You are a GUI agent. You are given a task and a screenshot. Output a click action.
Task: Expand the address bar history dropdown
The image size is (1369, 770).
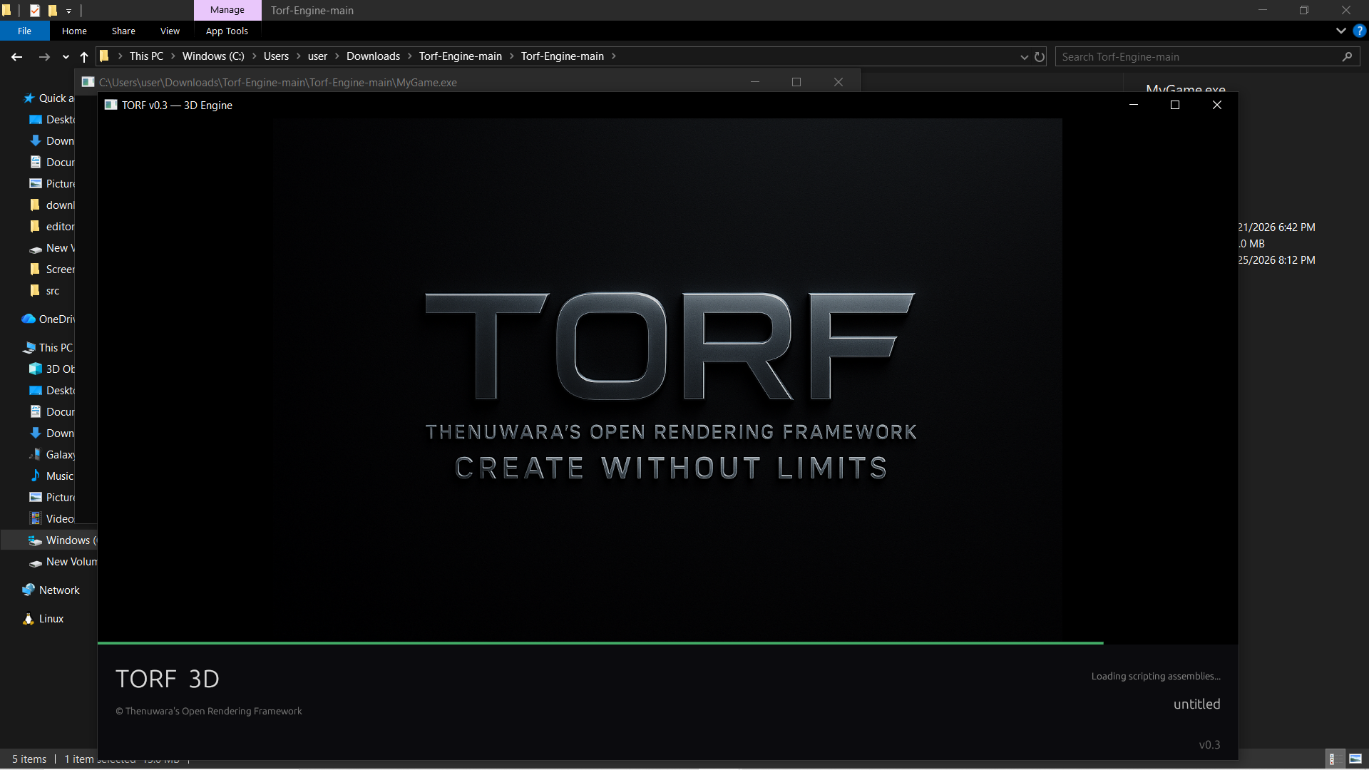[1025, 56]
